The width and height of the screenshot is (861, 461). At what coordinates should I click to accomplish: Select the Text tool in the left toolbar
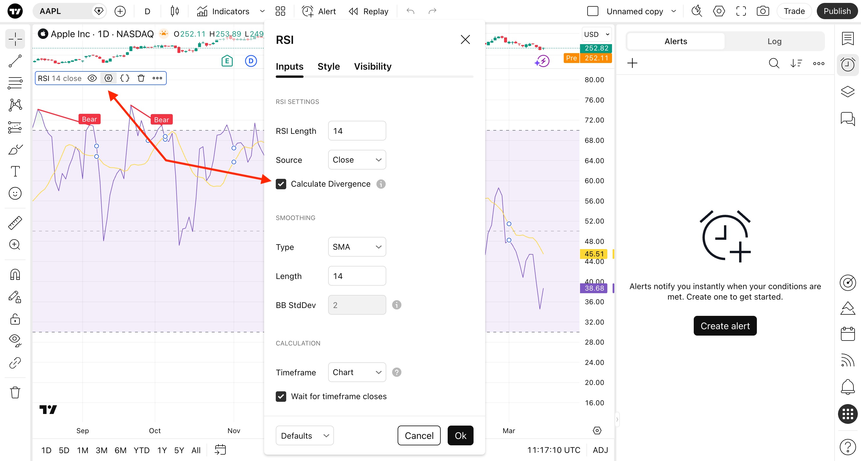point(15,171)
